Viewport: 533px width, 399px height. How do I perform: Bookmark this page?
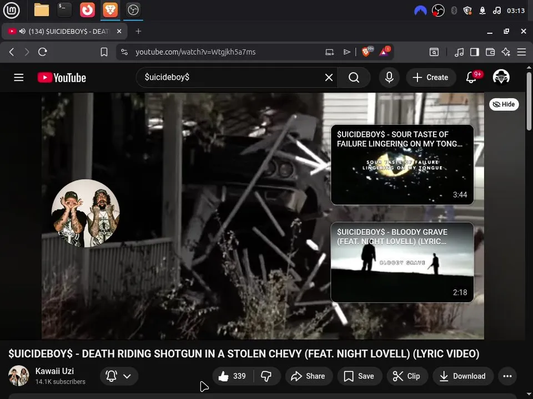[x=104, y=52]
